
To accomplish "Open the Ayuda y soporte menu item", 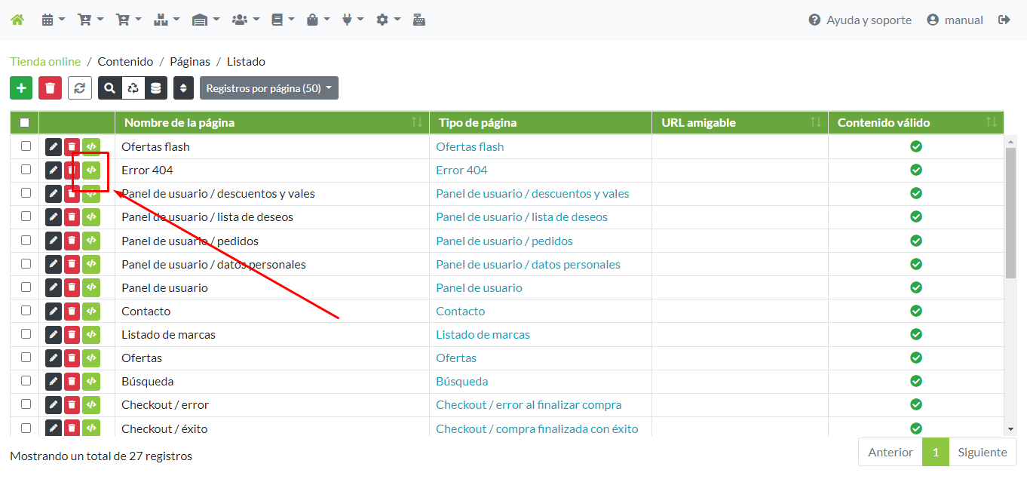I will 860,20.
